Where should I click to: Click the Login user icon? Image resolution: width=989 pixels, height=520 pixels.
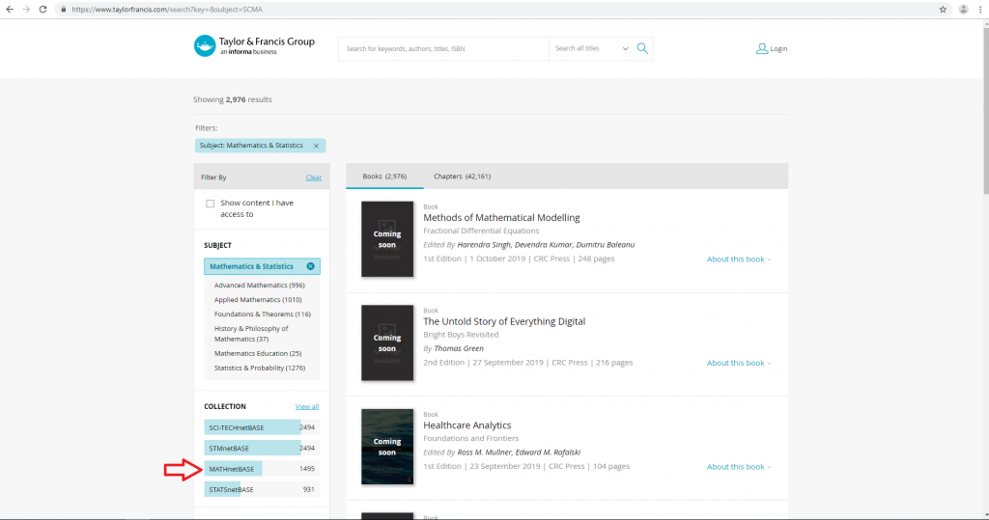click(x=762, y=48)
